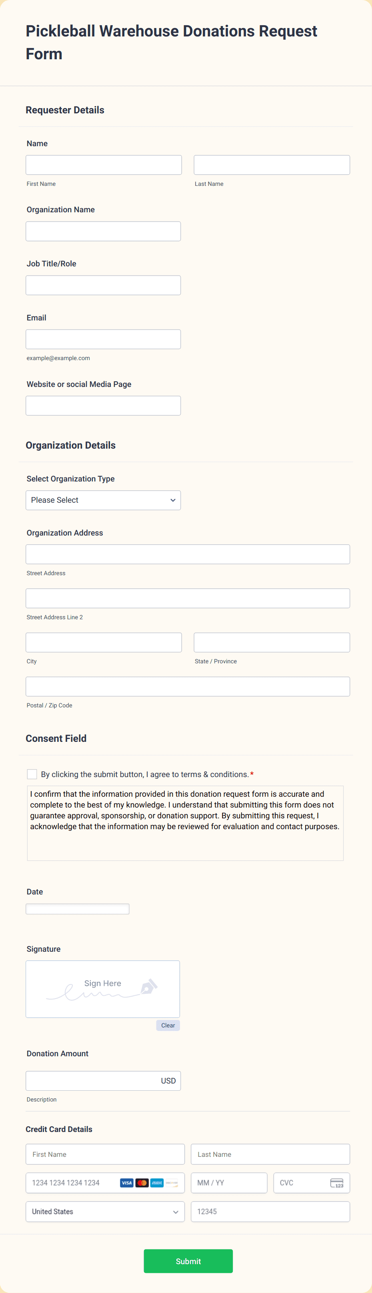Click the Visa card icon

coord(127,1183)
